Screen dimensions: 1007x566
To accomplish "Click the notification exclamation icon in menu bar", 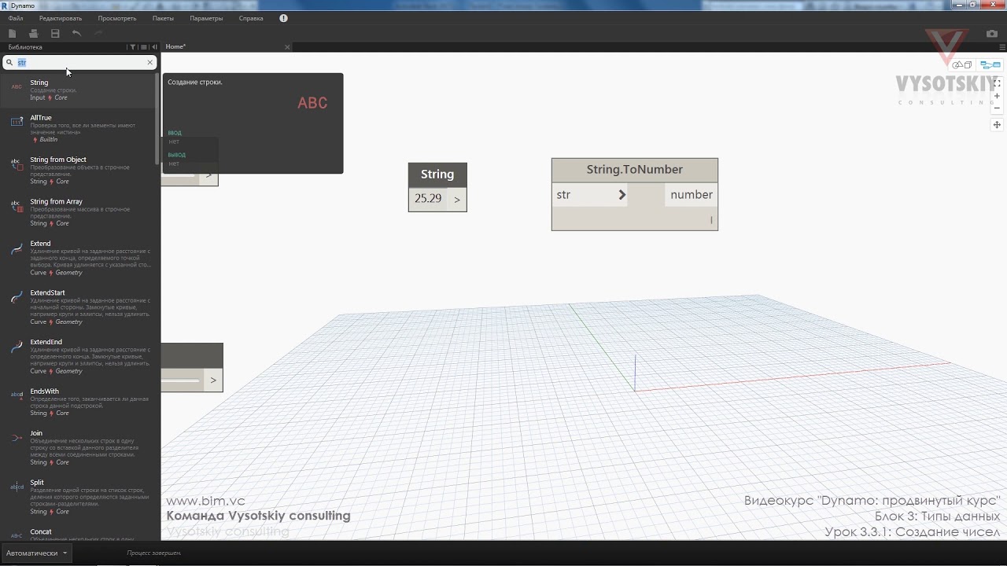I will pos(283,18).
